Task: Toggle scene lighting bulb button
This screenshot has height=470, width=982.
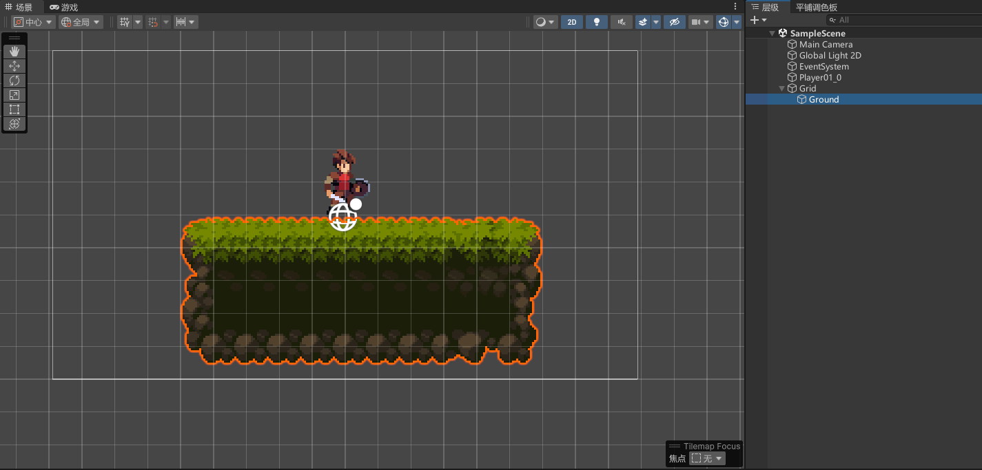Action: click(x=597, y=22)
